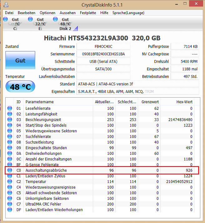205x223 pixels.
Task: Select the Ausschaltungsabbrüche row text
Action: (46, 170)
